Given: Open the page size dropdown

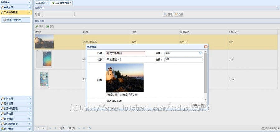Looking at the screenshot, I should click(x=40, y=128).
